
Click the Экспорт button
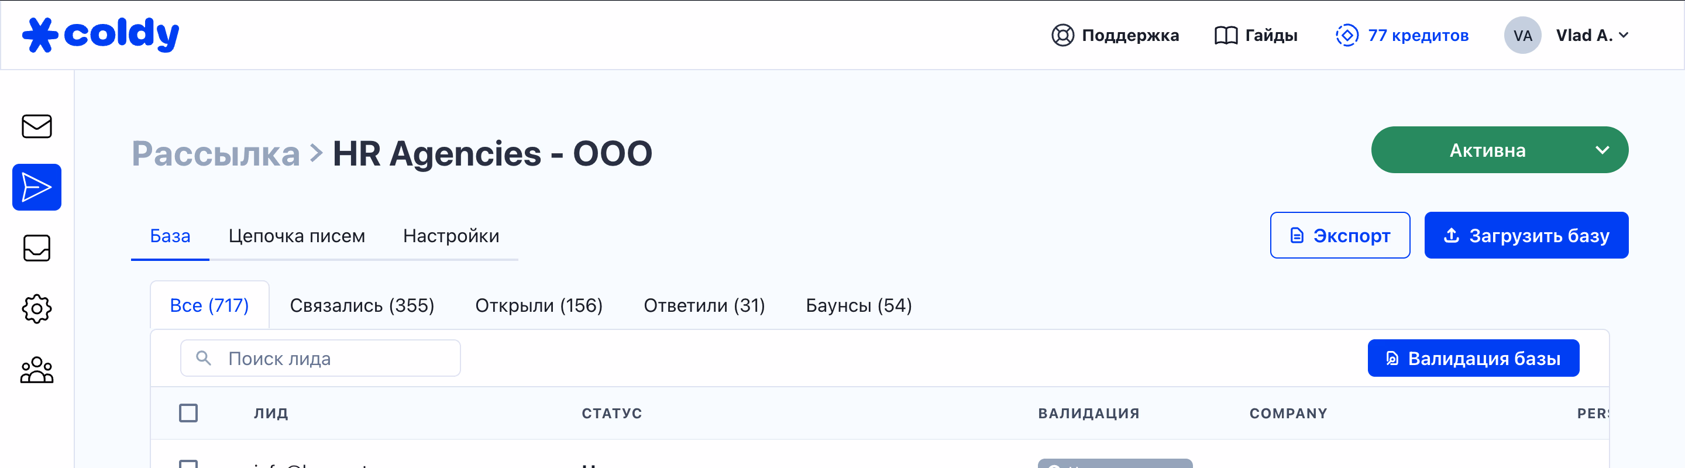1339,235
